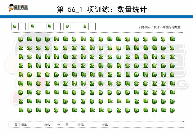The image size is (193, 136).
Task: Select the empty count box beside legend D
Action: [22, 26]
